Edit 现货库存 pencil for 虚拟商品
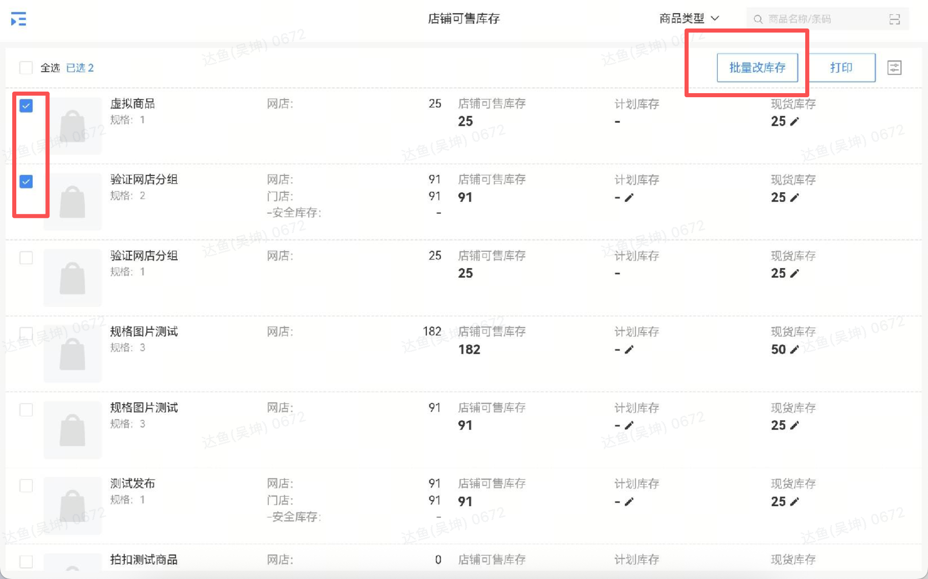928x579 pixels. tap(795, 121)
